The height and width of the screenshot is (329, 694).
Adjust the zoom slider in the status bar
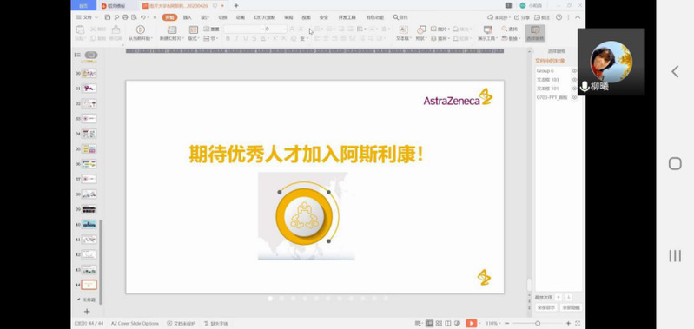tap(538, 323)
